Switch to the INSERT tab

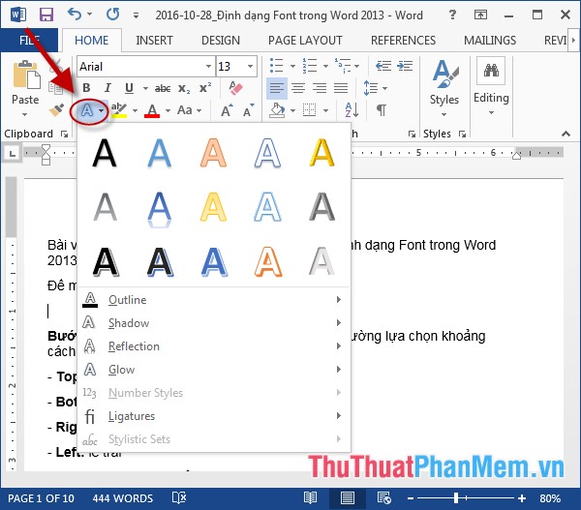[154, 40]
